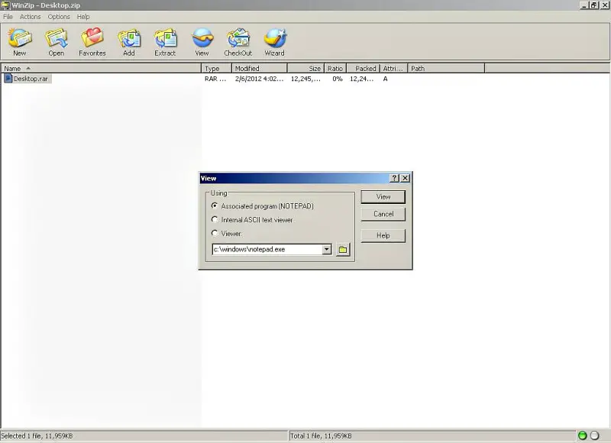Sort list by the Modified column header

(259, 68)
